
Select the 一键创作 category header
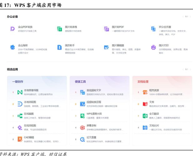(x=18, y=82)
